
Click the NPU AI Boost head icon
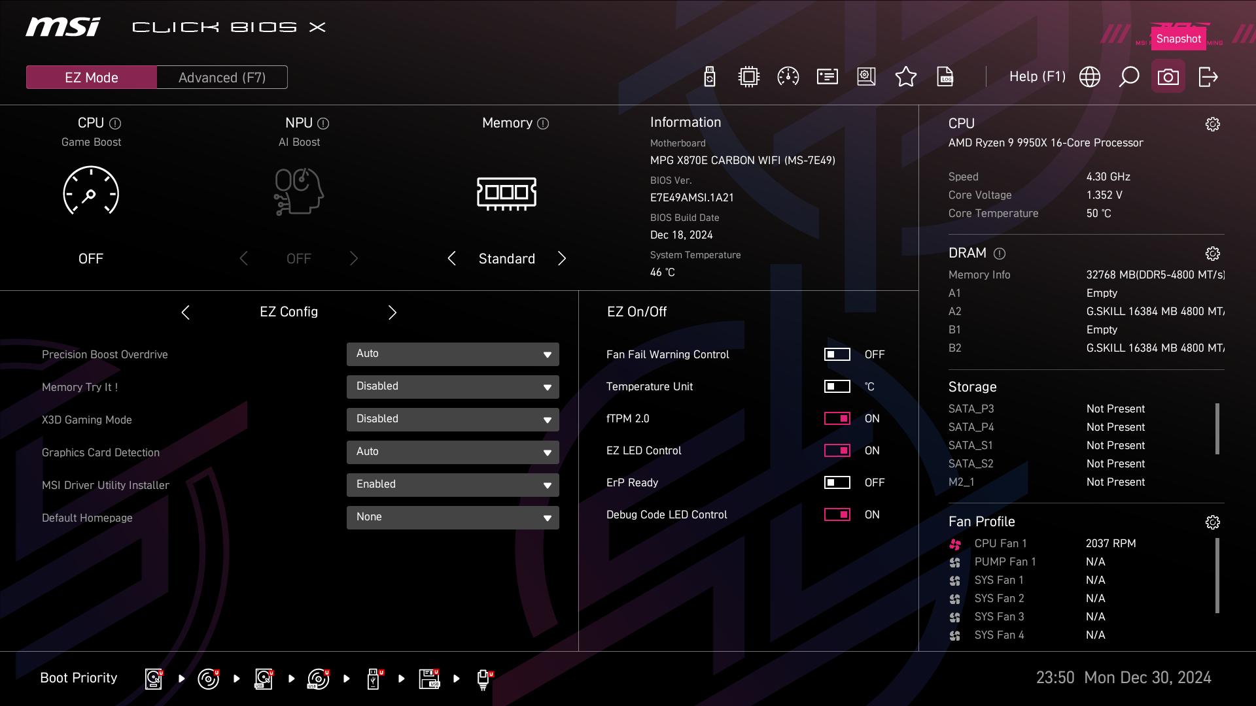[x=299, y=192]
